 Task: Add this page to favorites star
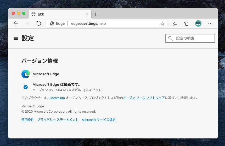162,23
